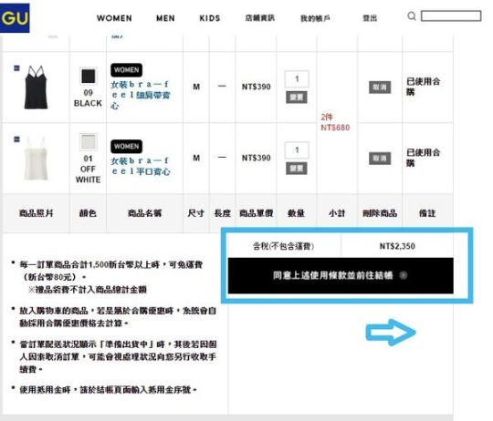The width and height of the screenshot is (493, 421).
Task: Open 我的帳戶 my account
Action: [315, 18]
